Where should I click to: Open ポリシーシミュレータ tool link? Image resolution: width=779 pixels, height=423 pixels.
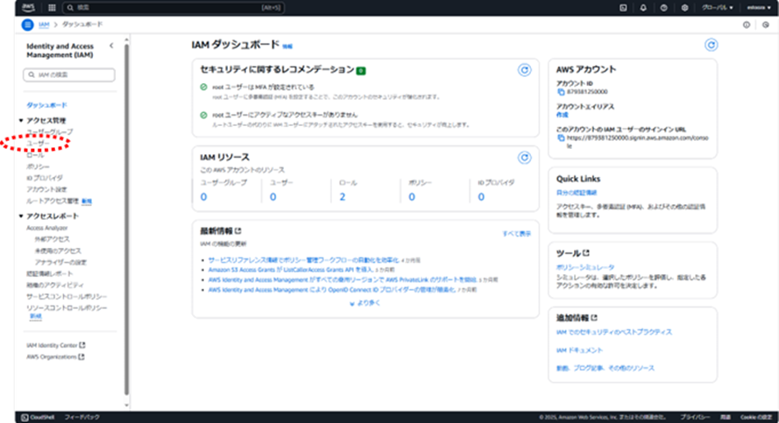[585, 267]
